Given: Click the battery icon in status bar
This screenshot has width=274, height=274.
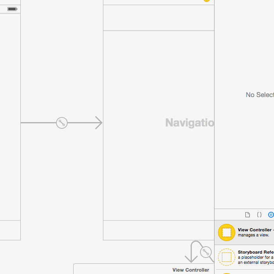Looking at the screenshot, I should (12, 9).
